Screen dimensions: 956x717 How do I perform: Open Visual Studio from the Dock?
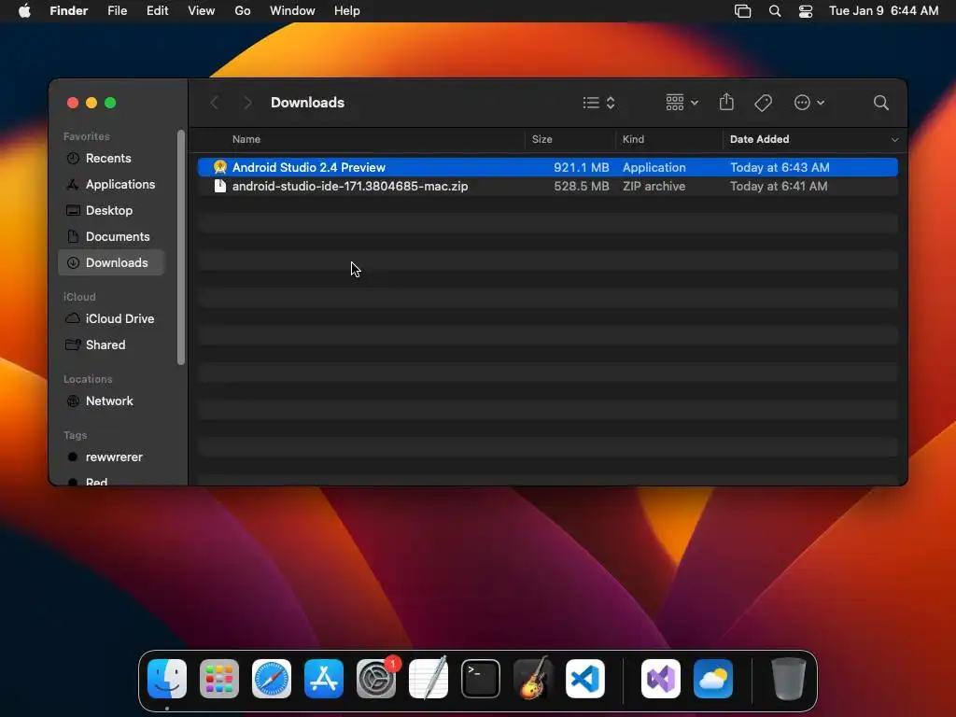tap(661, 679)
